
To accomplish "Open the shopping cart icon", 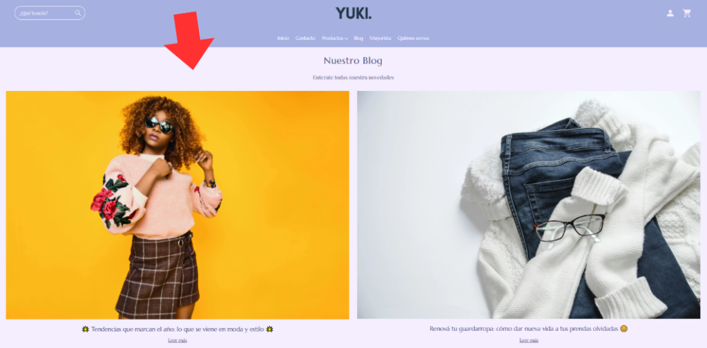I will (687, 13).
